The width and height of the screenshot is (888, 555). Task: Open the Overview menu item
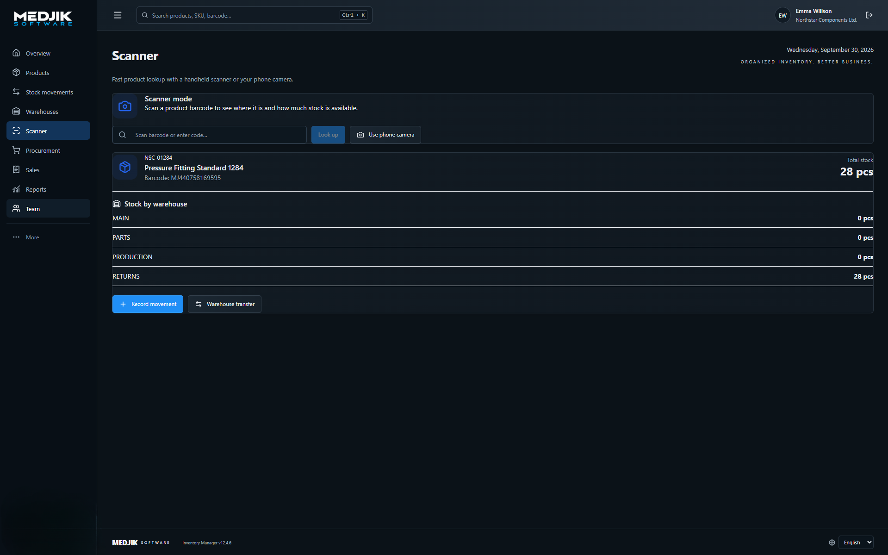(48, 53)
